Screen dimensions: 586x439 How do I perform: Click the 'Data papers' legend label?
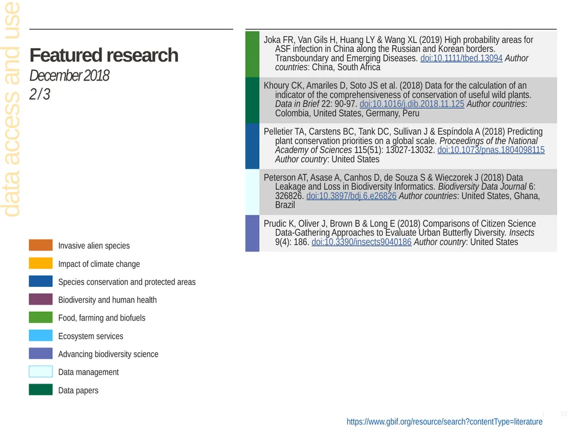coord(78,390)
